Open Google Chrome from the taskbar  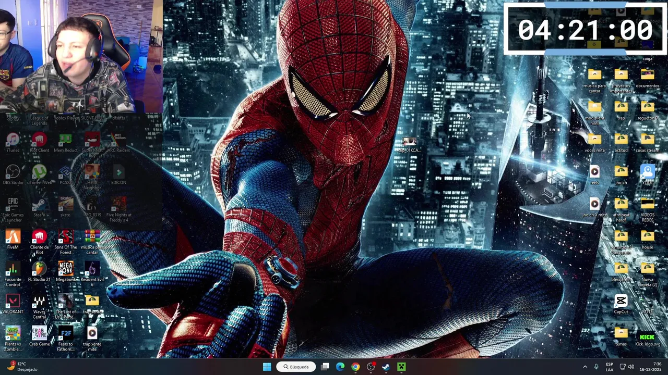click(355, 367)
